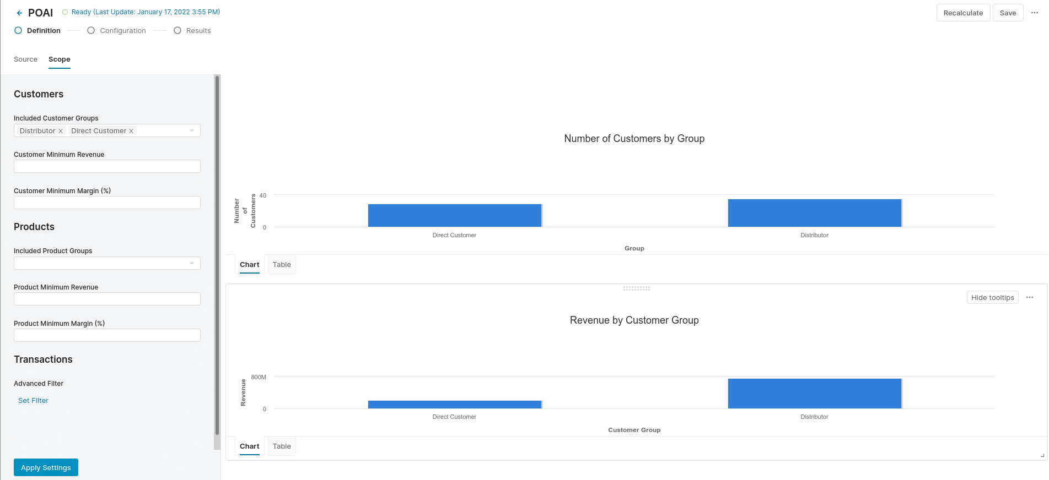The width and height of the screenshot is (1049, 480).
Task: Click the resize corner of the Revenue panel
Action: (1042, 455)
